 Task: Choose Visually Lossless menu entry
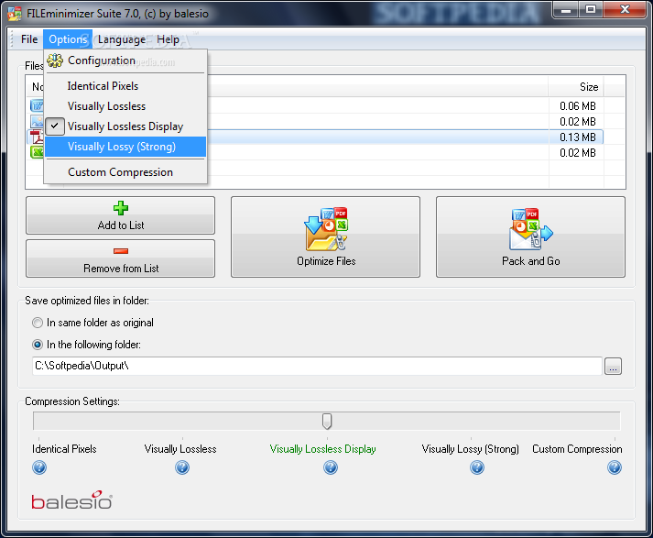(x=125, y=106)
